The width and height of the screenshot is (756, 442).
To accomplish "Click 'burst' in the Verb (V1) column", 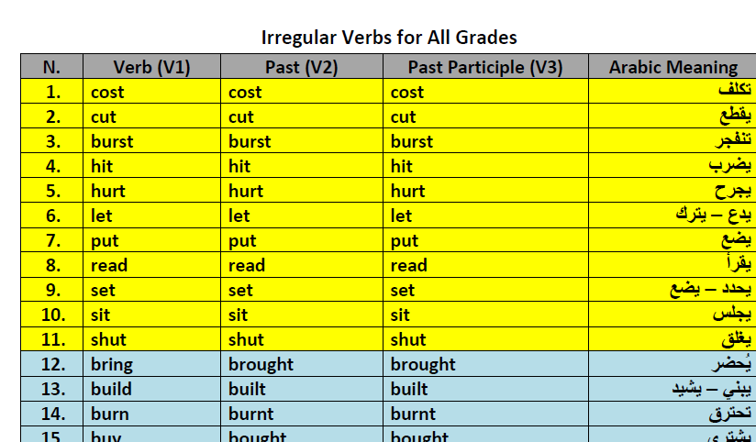I will coord(112,141).
